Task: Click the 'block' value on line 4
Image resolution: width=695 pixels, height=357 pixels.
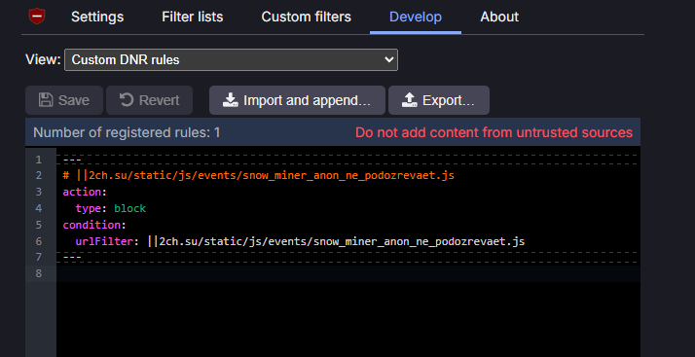Action: pyautogui.click(x=129, y=208)
